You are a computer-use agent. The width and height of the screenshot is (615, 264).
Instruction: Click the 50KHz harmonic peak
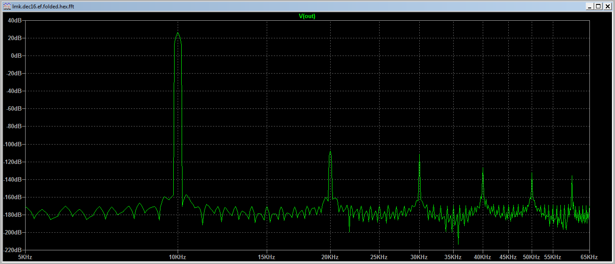click(532, 173)
